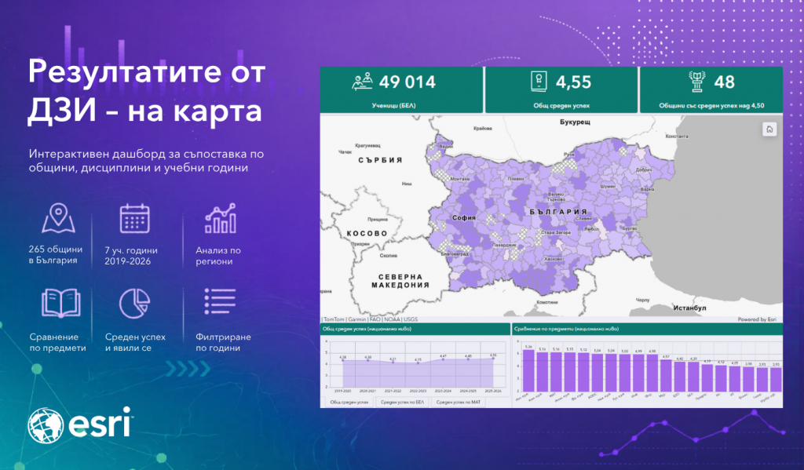Click the trophy icon beside 48
This screenshot has height=470, width=804.
tap(696, 82)
